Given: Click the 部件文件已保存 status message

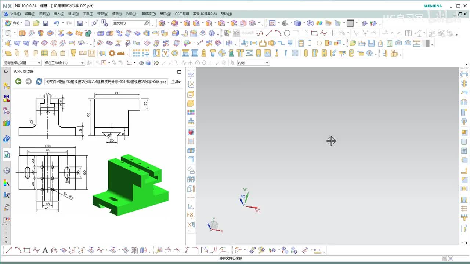Looking at the screenshot, I should [x=231, y=258].
